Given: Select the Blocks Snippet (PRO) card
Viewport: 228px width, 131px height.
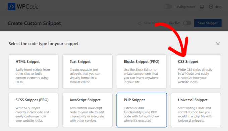Looking at the screenshot, I should click(x=141, y=71).
